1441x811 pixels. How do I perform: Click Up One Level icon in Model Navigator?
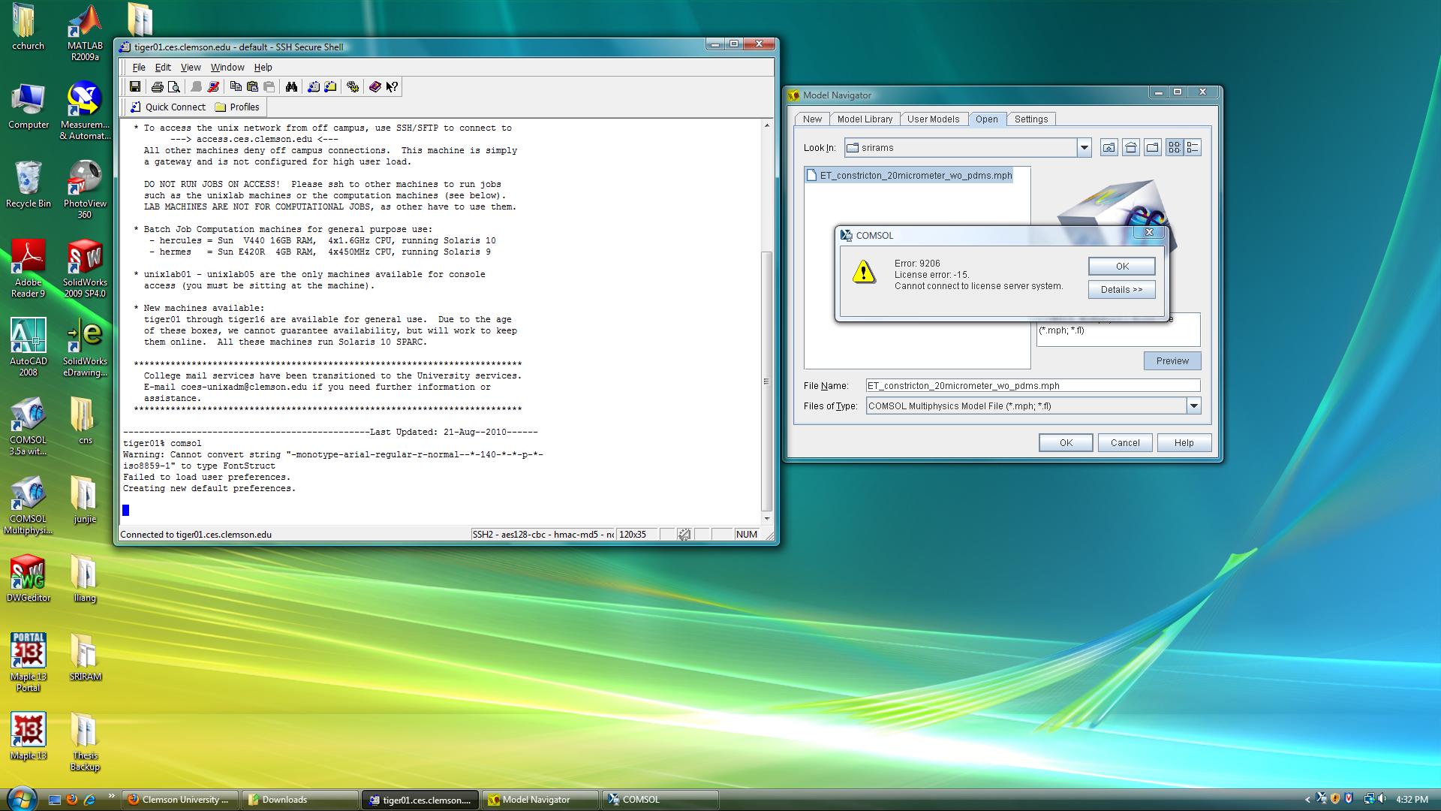coord(1109,148)
